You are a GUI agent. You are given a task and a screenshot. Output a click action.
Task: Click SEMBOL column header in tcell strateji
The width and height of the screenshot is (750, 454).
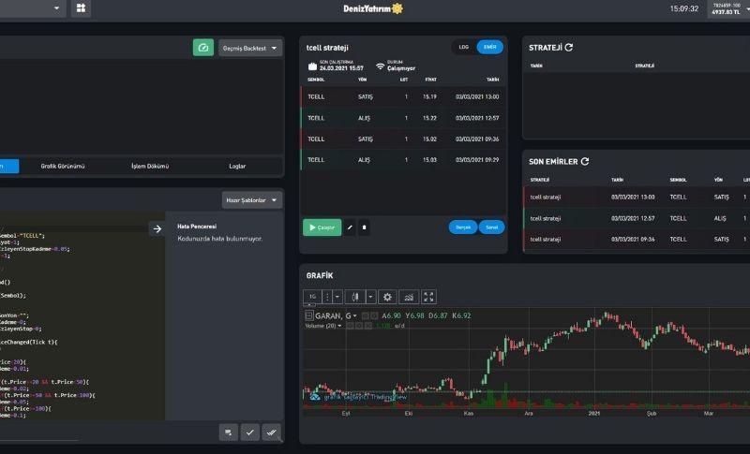tap(316, 80)
